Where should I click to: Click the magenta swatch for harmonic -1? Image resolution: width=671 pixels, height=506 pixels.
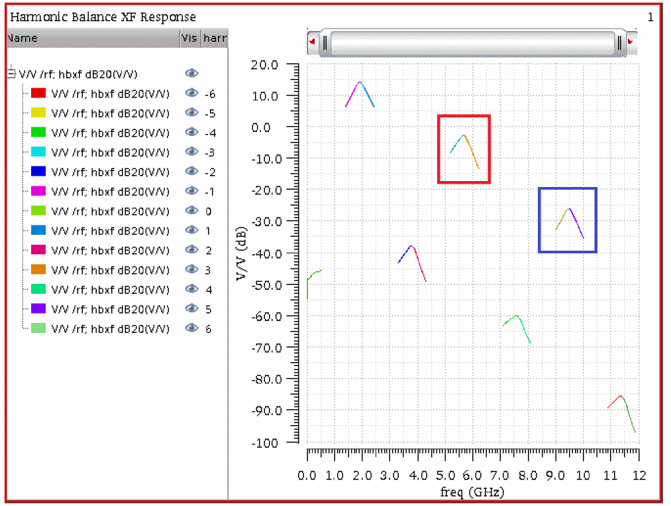point(38,191)
